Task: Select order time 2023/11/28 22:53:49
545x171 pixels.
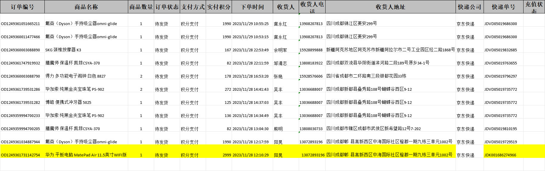Action: click(250, 50)
